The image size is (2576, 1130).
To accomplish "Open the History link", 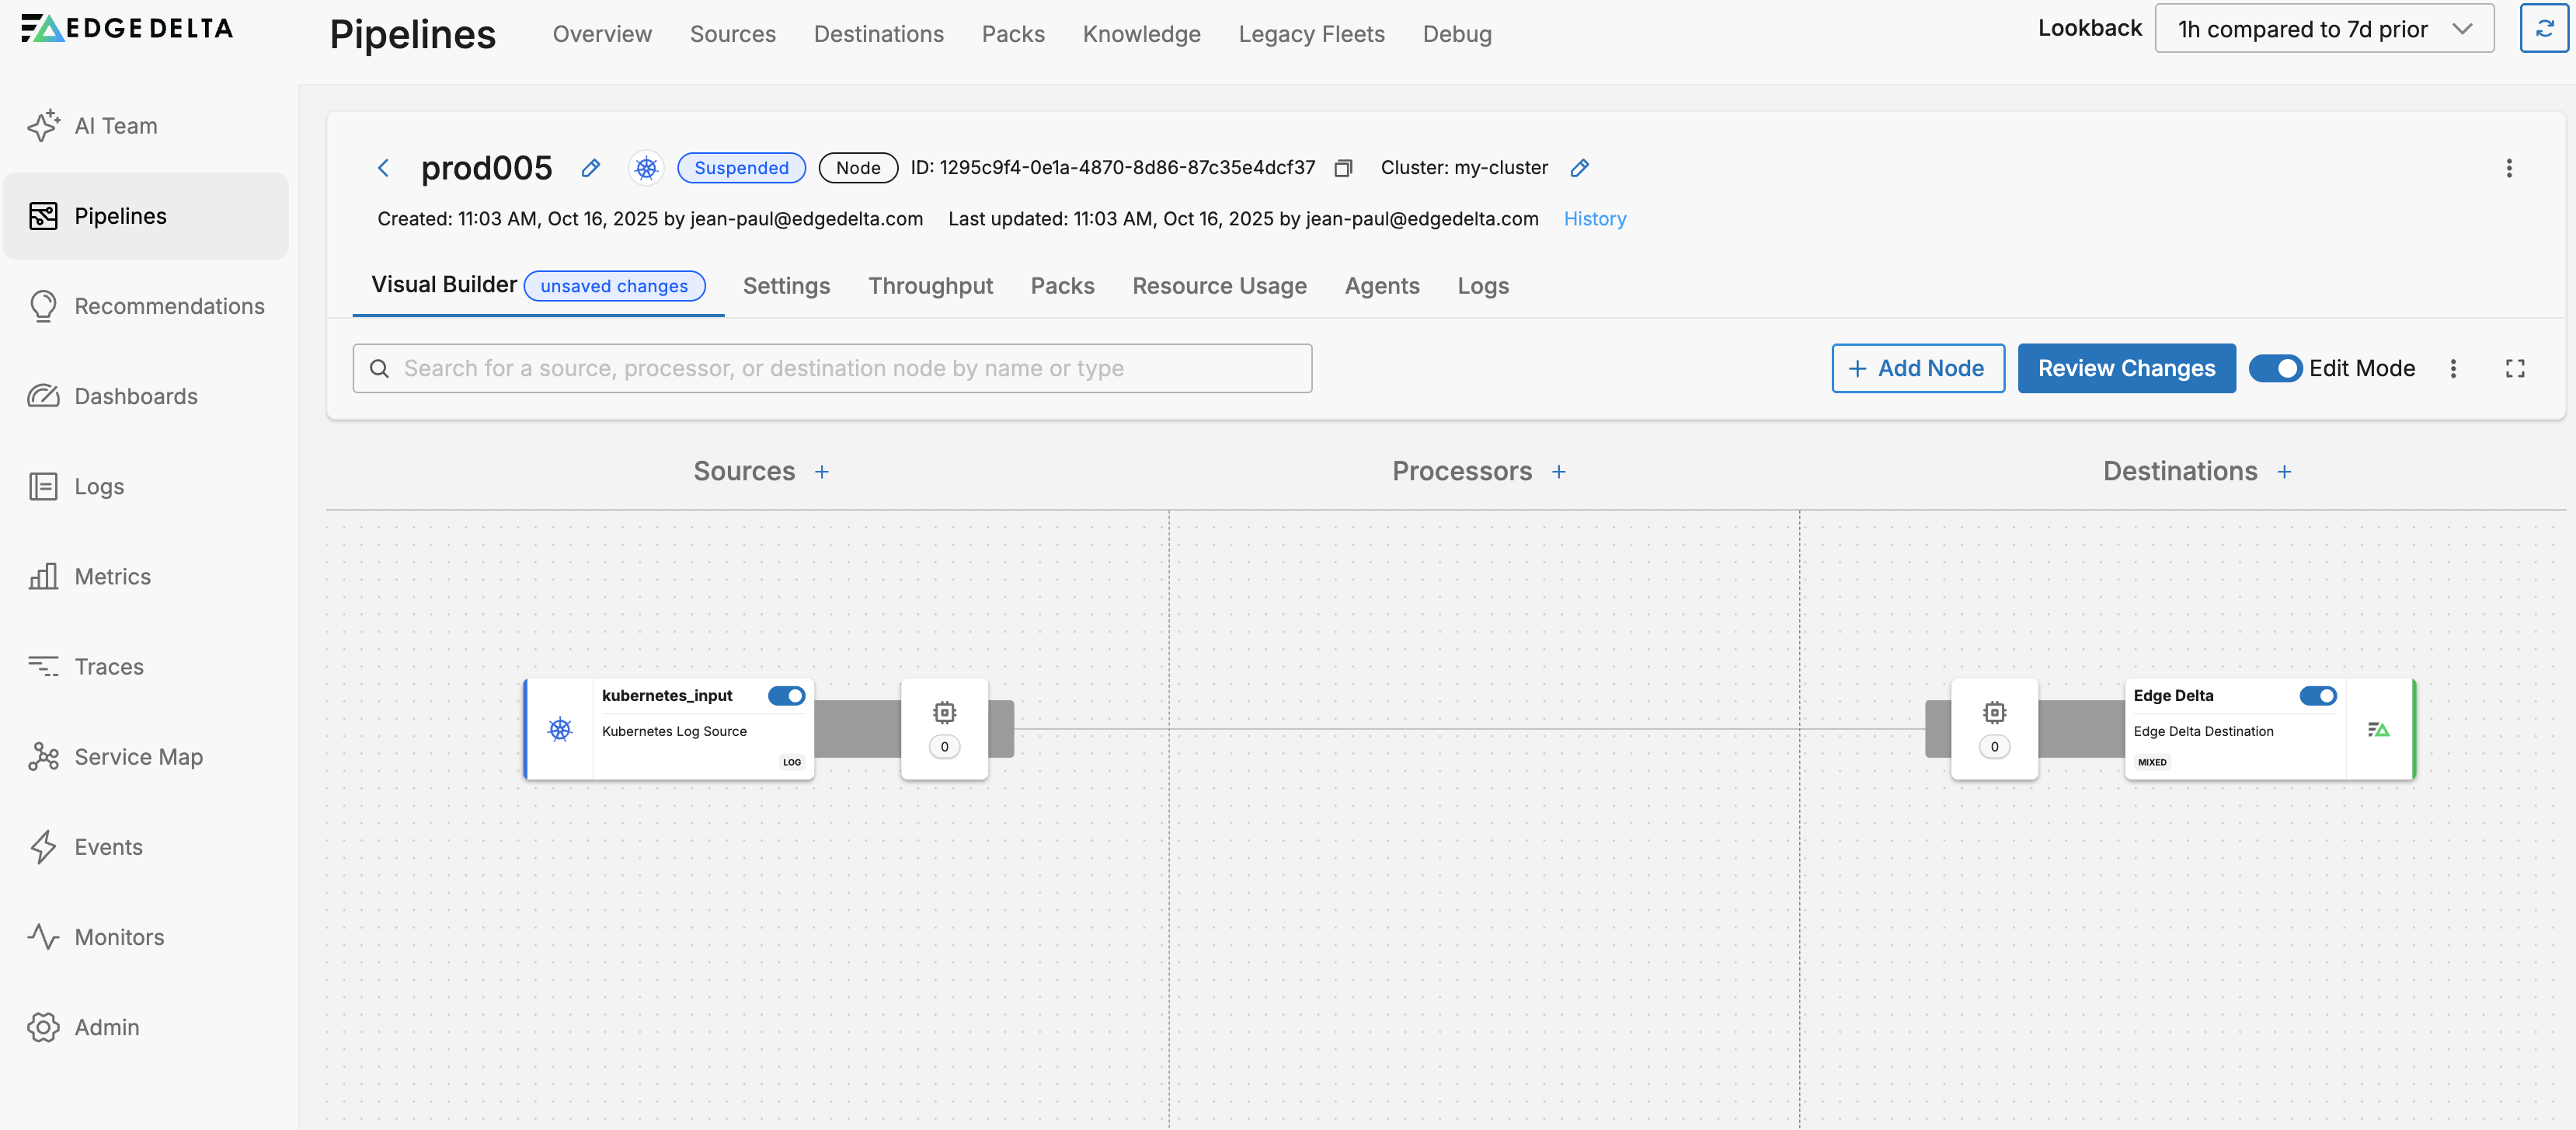I will click(1594, 219).
